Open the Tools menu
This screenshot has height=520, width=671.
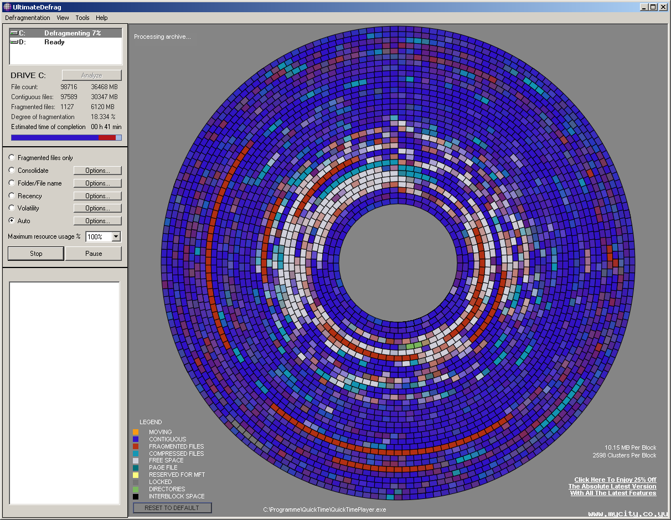click(x=82, y=18)
